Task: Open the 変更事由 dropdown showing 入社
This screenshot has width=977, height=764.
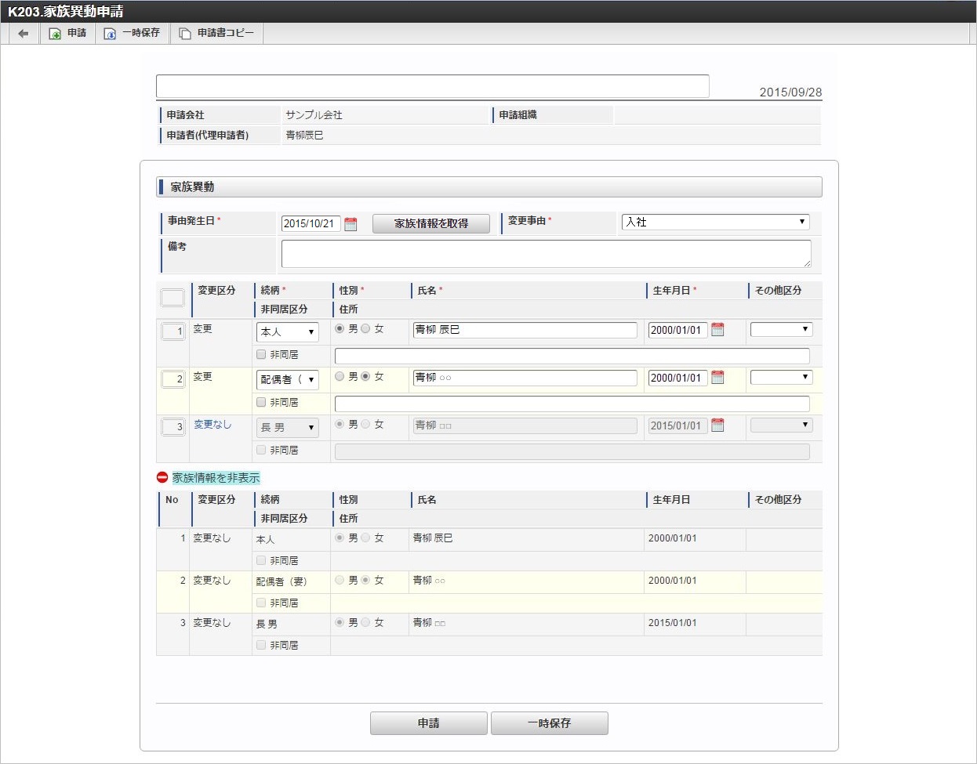Action: pos(715,222)
